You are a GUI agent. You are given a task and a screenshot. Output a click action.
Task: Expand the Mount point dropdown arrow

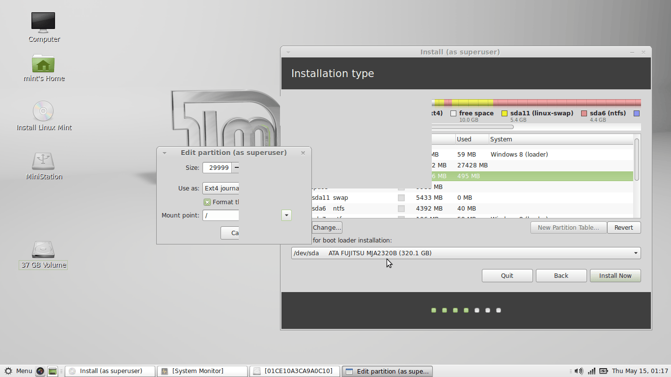coord(287,215)
